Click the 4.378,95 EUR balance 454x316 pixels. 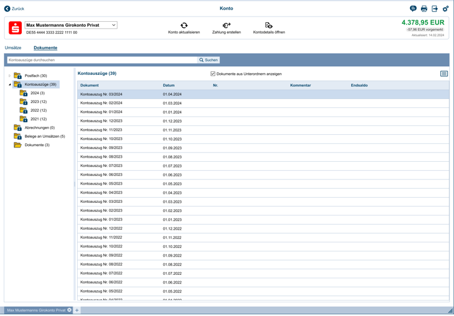(x=423, y=23)
